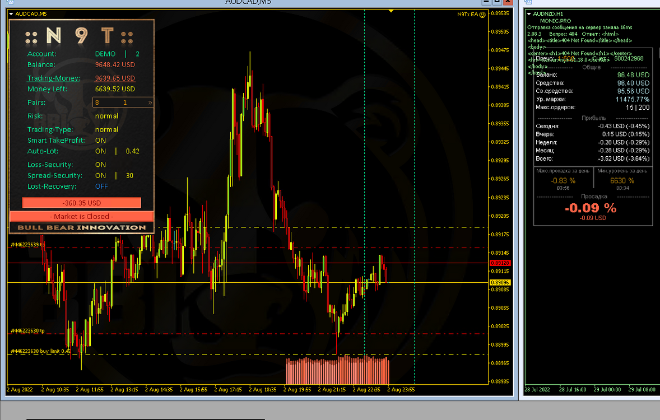The width and height of the screenshot is (660, 420).
Task: Maximize the AUDCAD,M5 chart window
Action: tap(497, 2)
